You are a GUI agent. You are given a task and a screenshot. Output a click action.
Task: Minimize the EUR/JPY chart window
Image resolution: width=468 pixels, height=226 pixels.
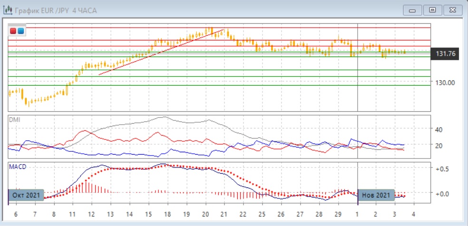412,10
